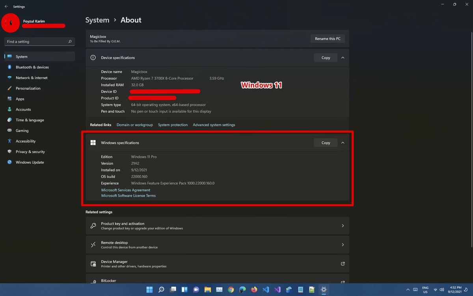The image size is (473, 296).
Task: Click the Privacy shield icon
Action: click(9, 152)
